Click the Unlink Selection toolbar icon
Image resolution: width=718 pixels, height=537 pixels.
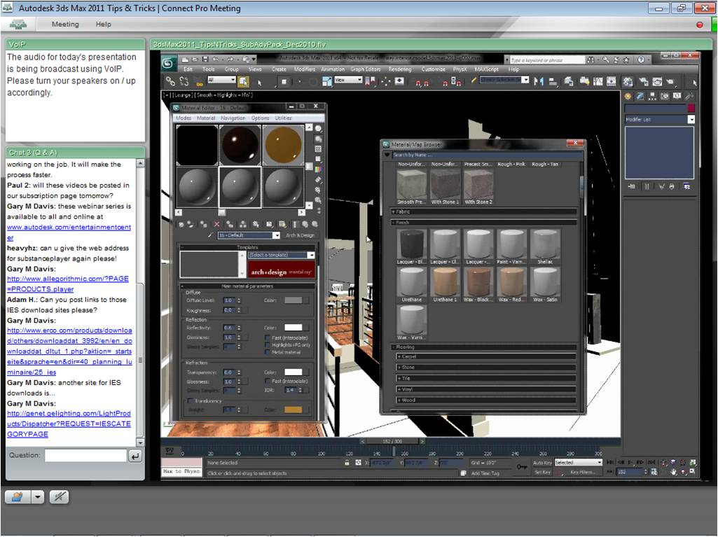(184, 82)
